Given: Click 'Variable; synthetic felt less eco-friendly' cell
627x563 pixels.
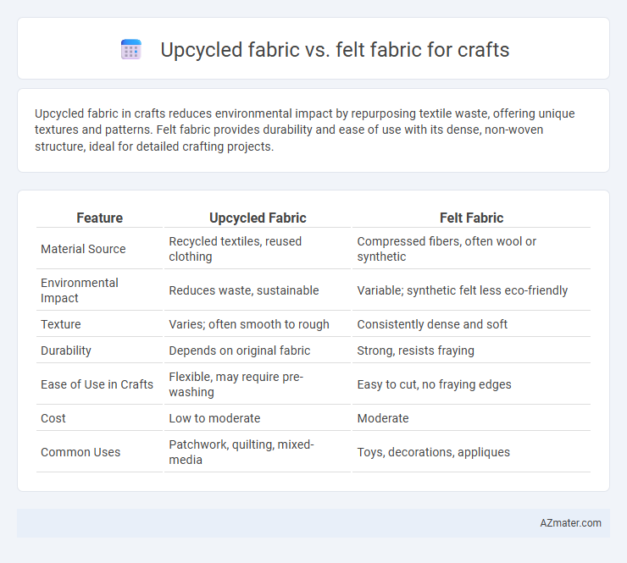Looking at the screenshot, I should click(463, 290).
